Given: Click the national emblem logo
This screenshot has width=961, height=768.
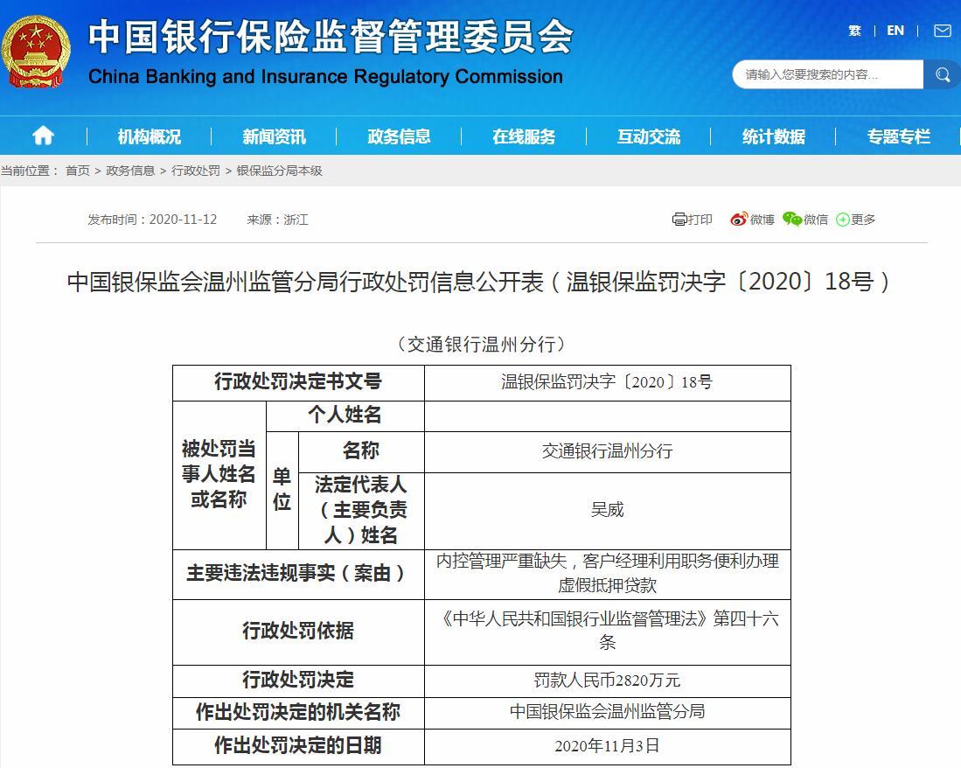Looking at the screenshot, I should coord(36,52).
